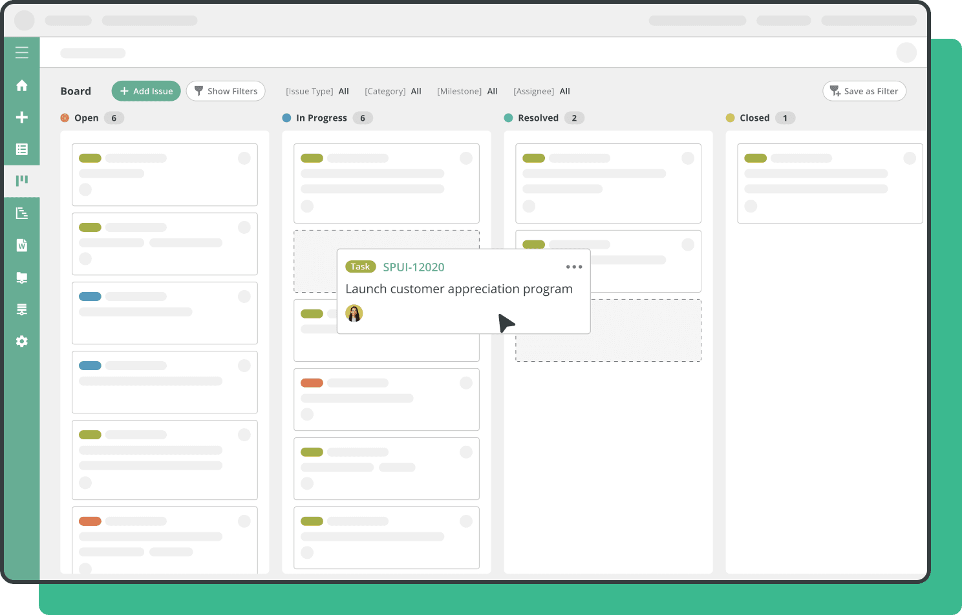Open the Gantt chart sidebar icon
Image resolution: width=962 pixels, height=615 pixels.
click(x=22, y=213)
